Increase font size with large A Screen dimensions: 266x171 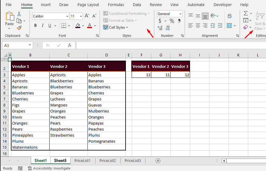coord(87,16)
